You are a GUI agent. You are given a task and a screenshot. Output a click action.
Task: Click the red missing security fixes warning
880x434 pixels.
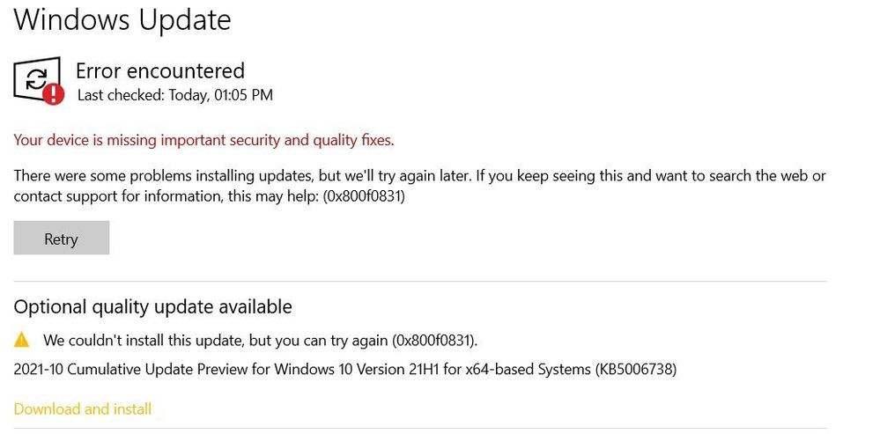coord(203,140)
